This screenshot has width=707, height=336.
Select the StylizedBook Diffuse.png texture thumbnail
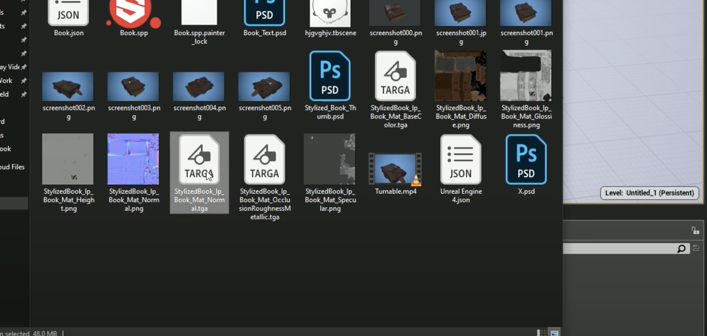pyautogui.click(x=460, y=75)
